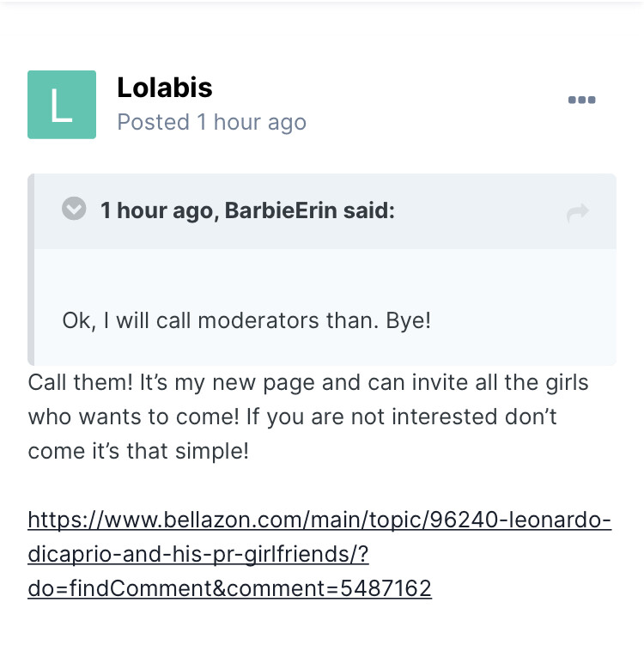
Task: Click empty space in the quote header bar
Action: pos(481,211)
